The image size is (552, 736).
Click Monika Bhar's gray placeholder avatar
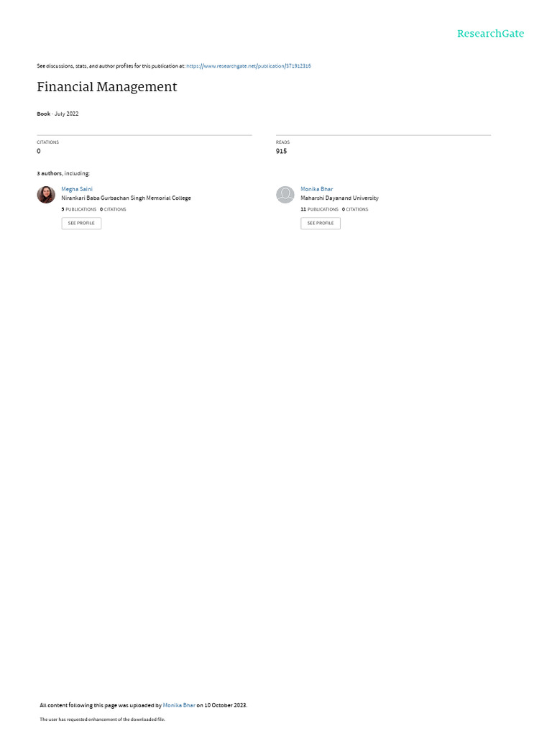[x=285, y=194]
